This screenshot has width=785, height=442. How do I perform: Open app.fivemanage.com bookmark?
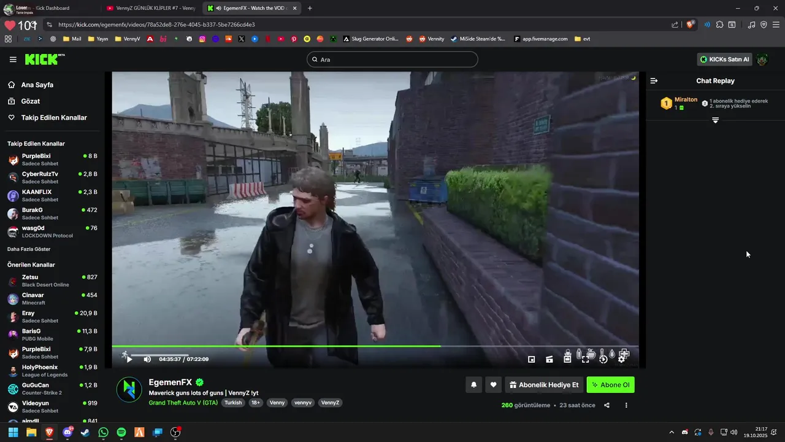point(541,39)
